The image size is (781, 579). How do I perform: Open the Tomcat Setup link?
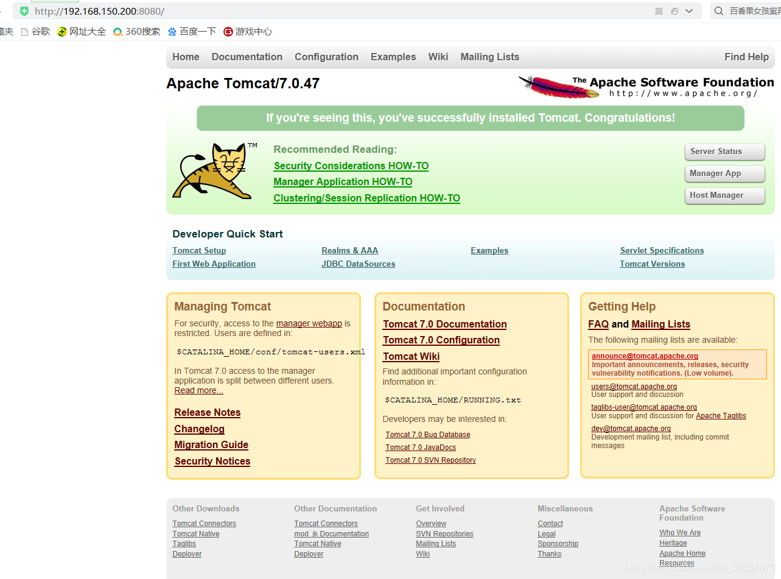pyautogui.click(x=199, y=250)
